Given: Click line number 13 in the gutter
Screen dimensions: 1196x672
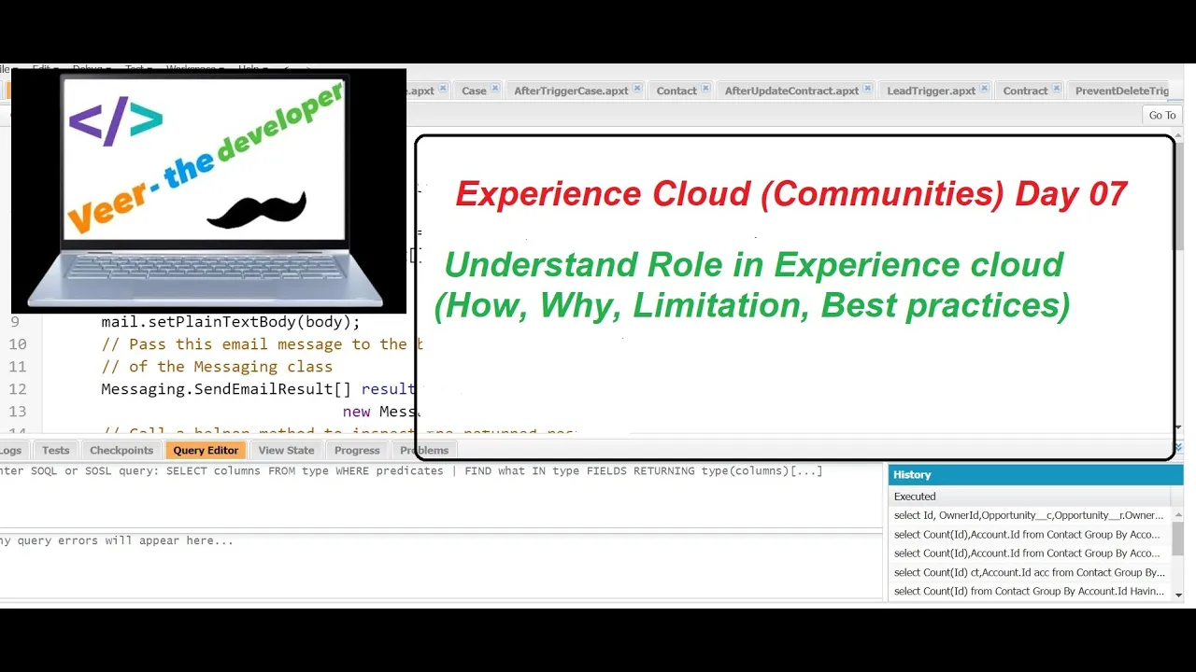Looking at the screenshot, I should pos(18,412).
